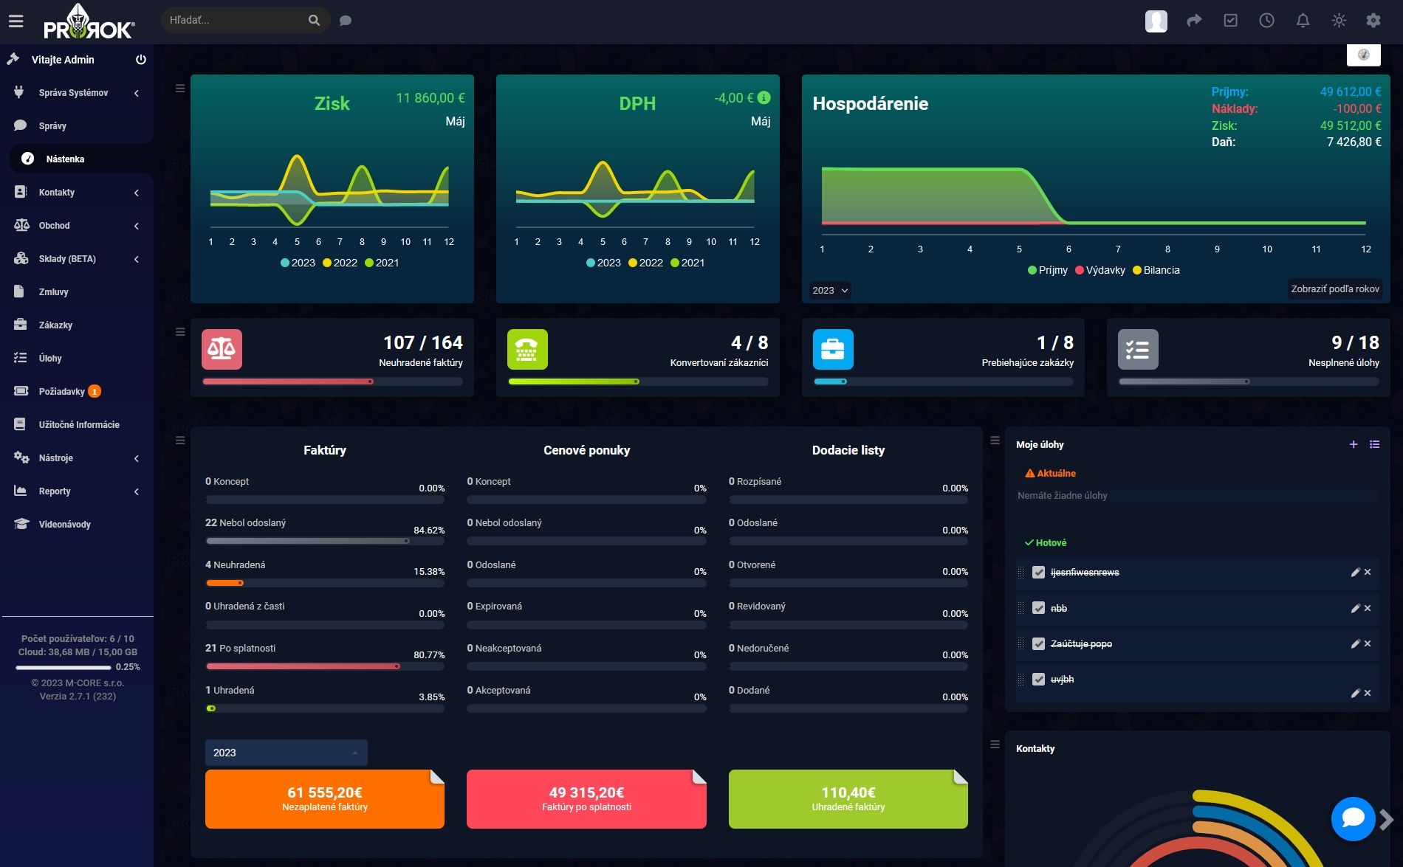1403x867 pixels.
Task: Expand Správa Systémov menu
Action: [77, 93]
